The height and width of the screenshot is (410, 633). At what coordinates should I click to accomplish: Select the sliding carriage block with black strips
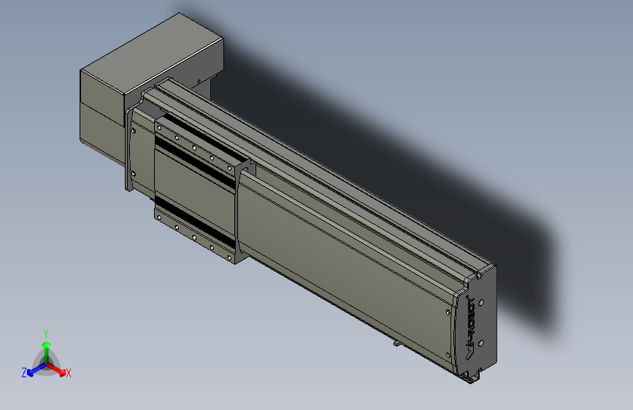pyautogui.click(x=196, y=190)
